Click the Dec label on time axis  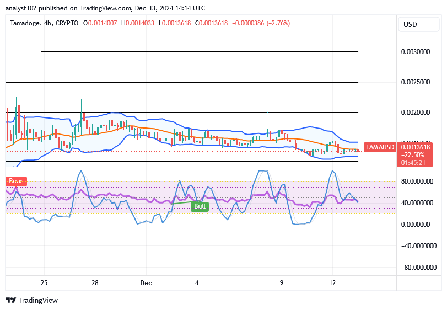[146, 283]
